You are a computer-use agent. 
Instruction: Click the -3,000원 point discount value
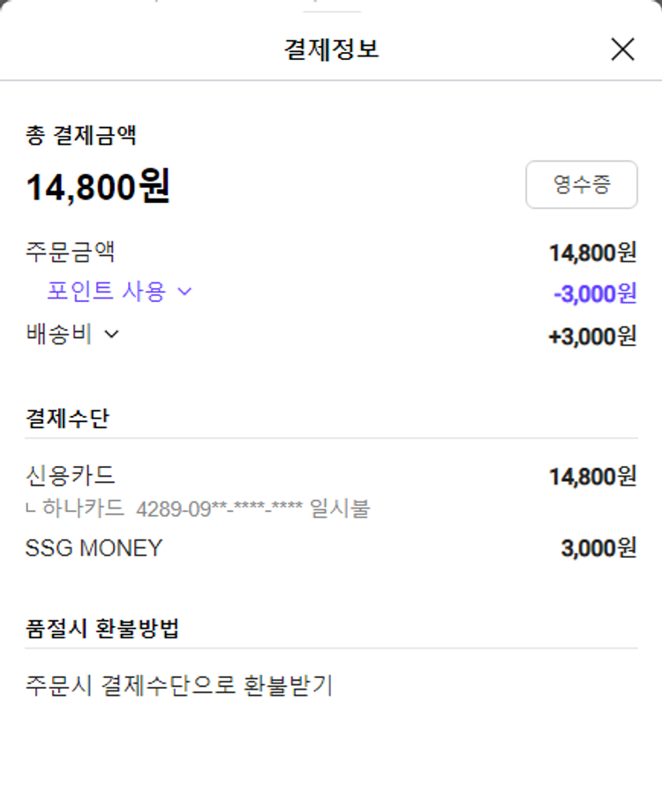click(x=594, y=293)
